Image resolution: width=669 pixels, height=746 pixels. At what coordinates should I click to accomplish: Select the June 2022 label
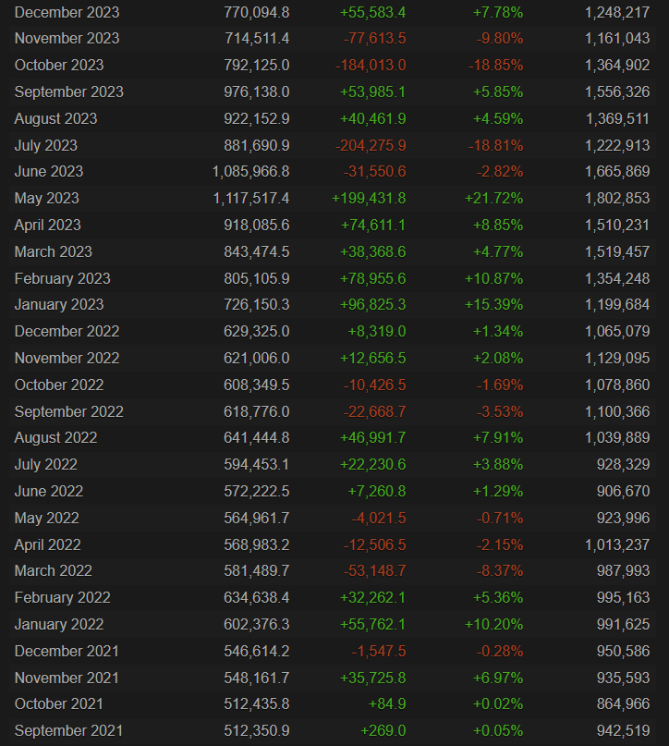49,490
